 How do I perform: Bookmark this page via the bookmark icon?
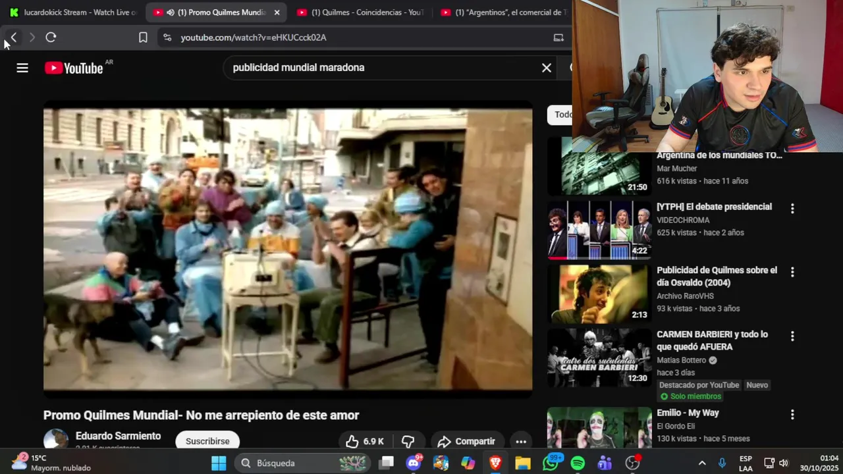[x=143, y=38]
